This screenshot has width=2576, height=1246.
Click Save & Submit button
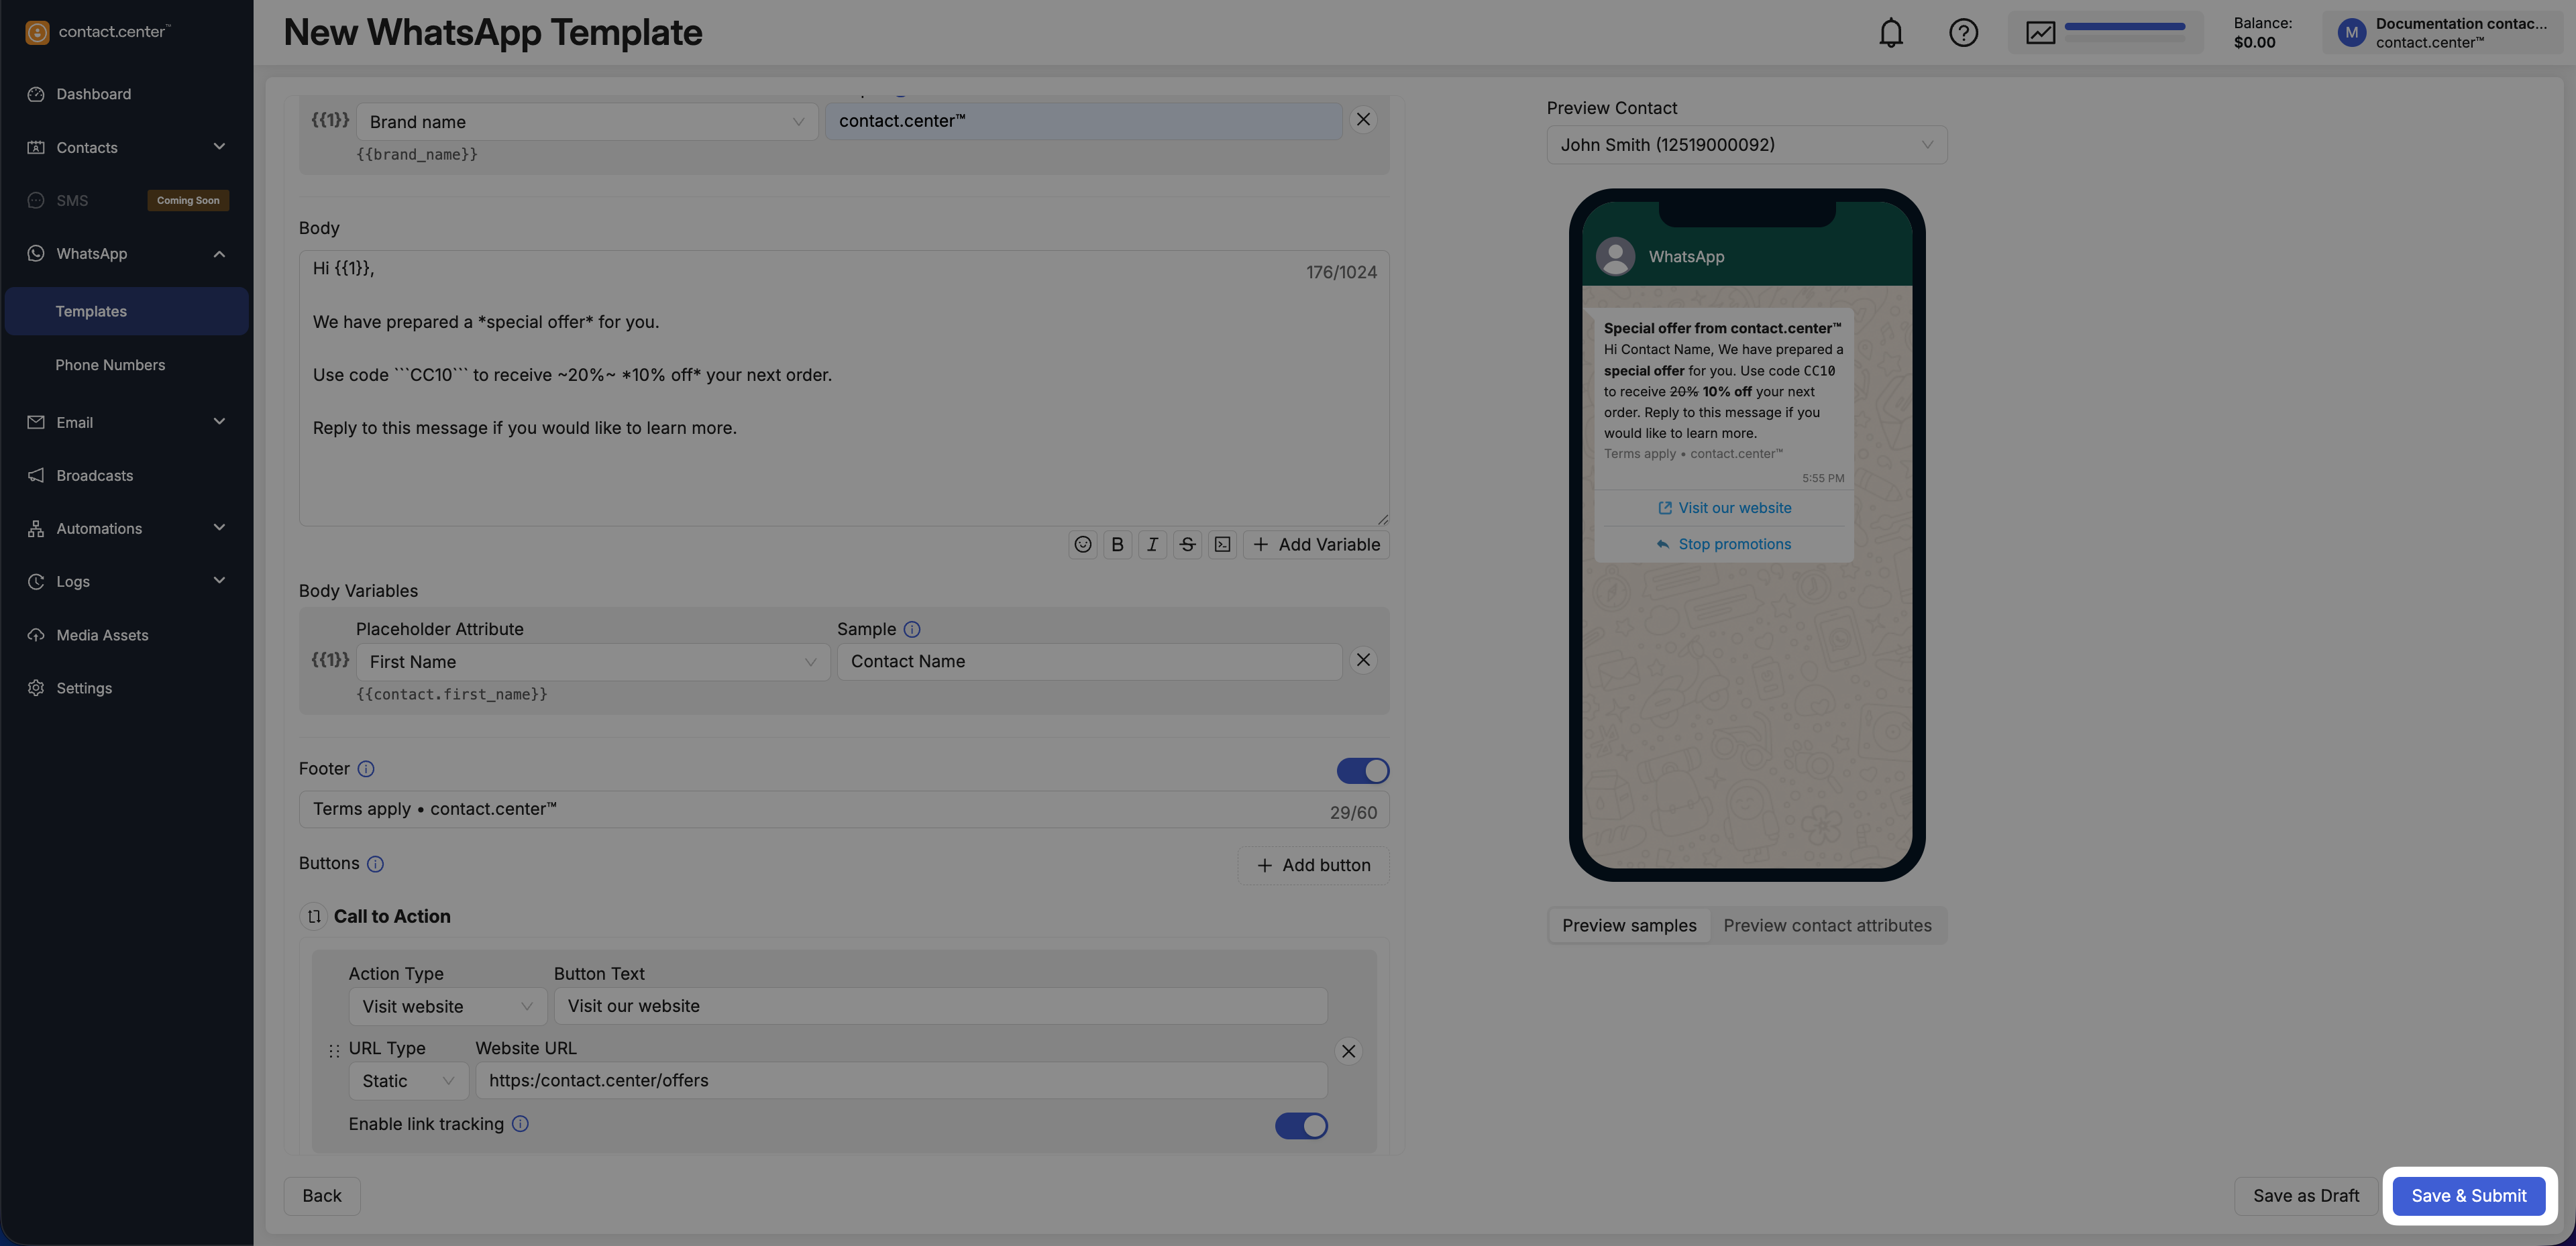pyautogui.click(x=2468, y=1196)
